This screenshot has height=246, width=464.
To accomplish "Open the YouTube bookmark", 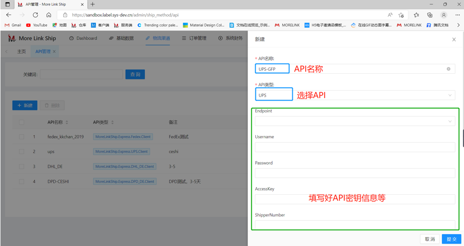I will click(36, 25).
